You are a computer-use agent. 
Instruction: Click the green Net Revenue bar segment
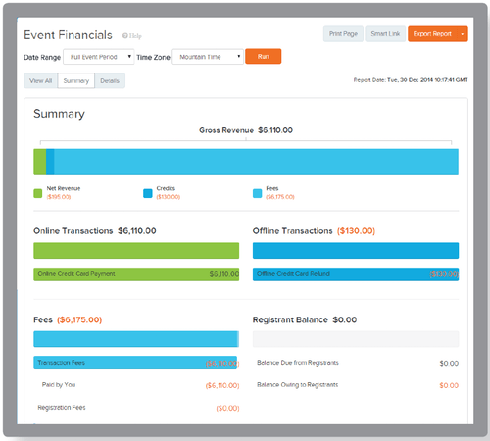(40, 162)
